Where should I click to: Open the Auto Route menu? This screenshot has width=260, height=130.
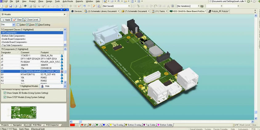(68, 1)
